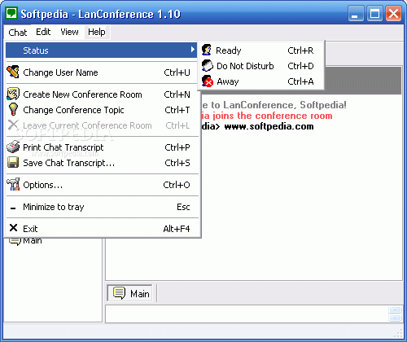Open the View menu
This screenshot has width=407, height=342.
tap(69, 32)
